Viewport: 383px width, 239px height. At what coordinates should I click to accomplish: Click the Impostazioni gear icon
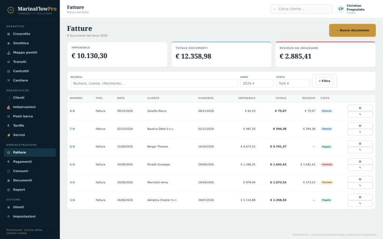tap(9, 217)
